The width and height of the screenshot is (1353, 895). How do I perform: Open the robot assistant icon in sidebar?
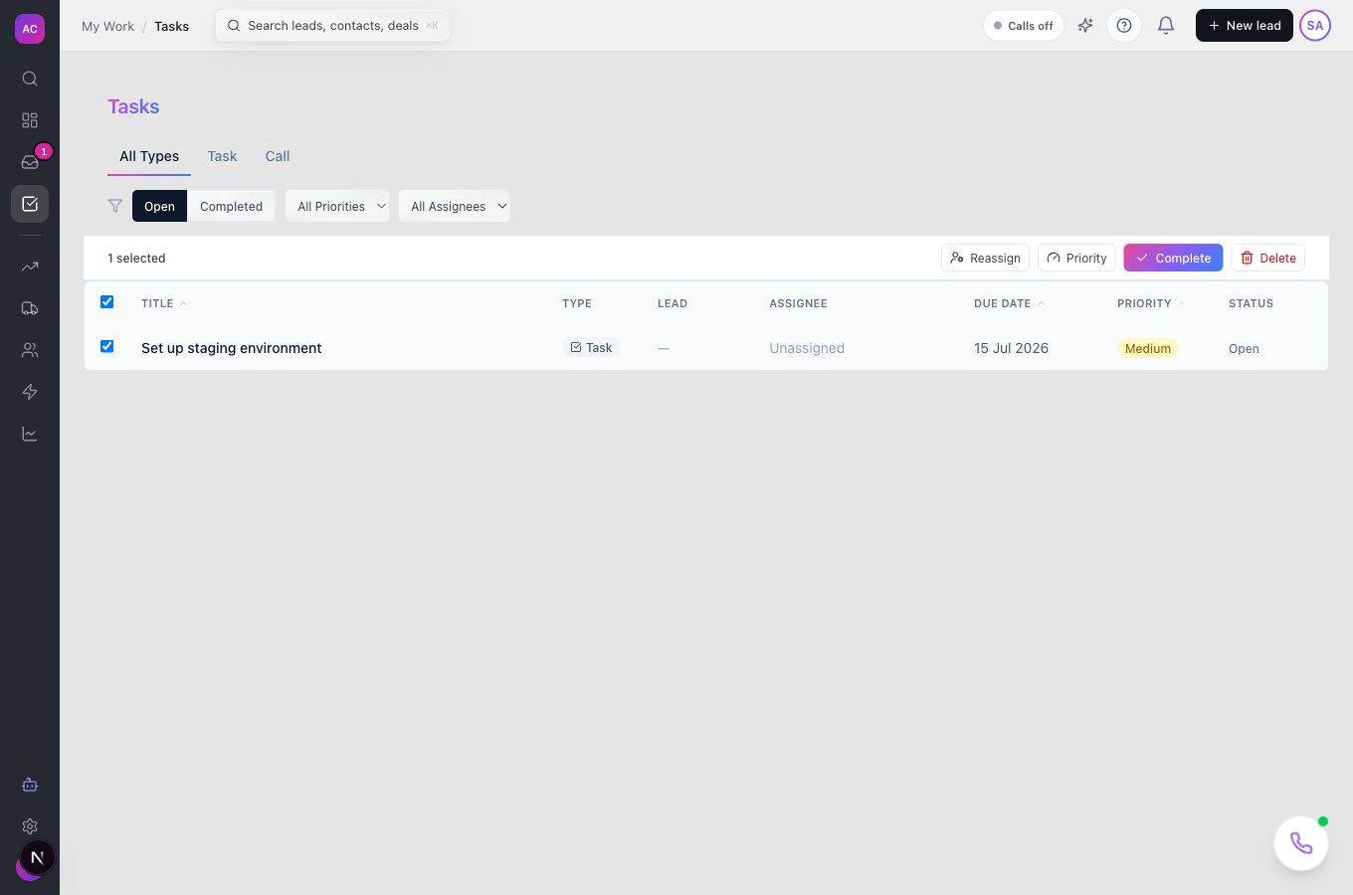(x=30, y=785)
